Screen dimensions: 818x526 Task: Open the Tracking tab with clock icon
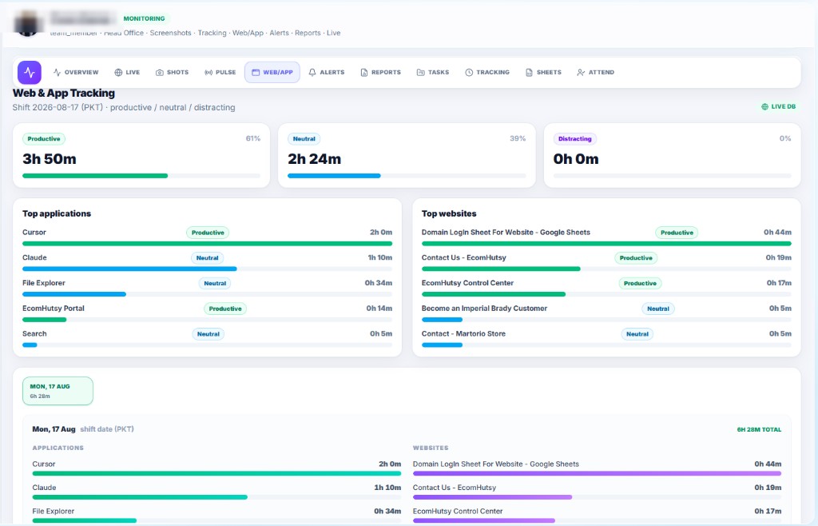click(487, 72)
